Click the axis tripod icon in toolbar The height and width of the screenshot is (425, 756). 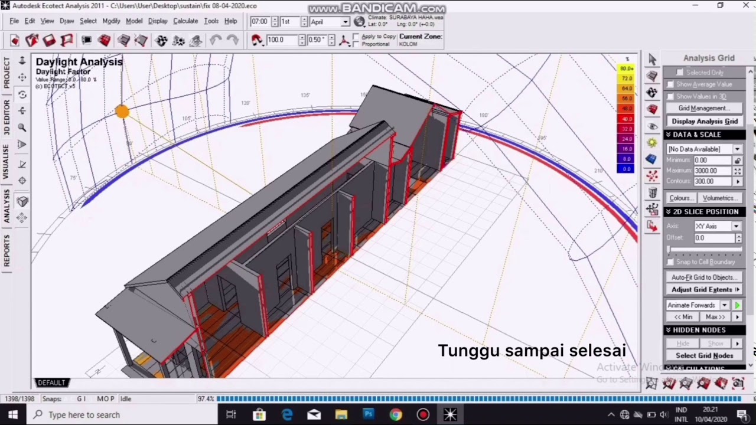346,40
